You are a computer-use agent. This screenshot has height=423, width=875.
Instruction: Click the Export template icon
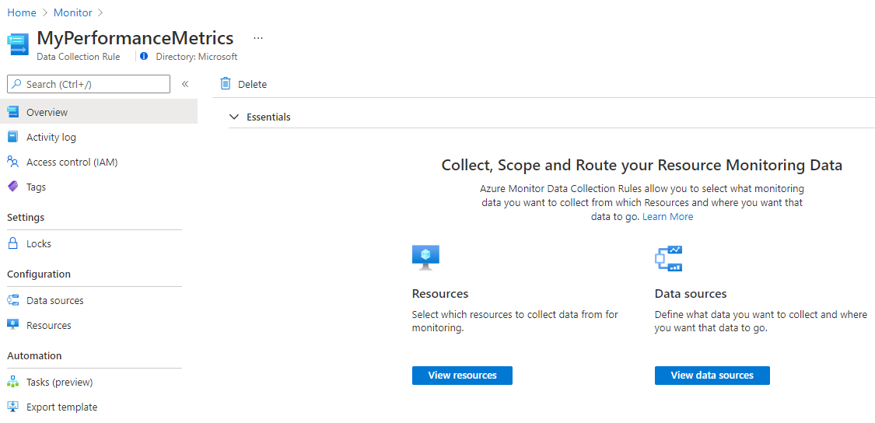(13, 407)
